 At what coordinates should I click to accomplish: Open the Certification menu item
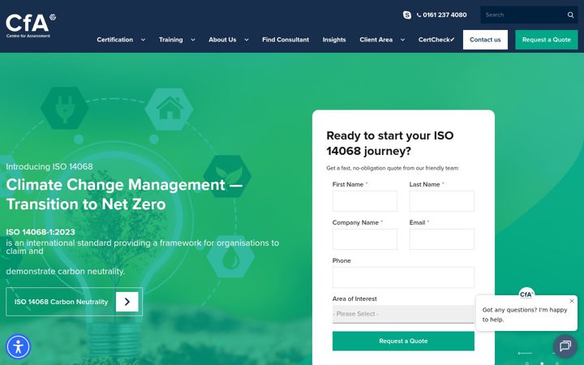114,40
